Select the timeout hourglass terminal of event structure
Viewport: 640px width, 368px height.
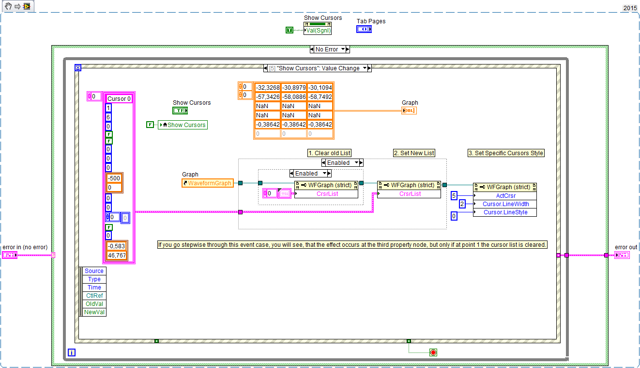78,67
